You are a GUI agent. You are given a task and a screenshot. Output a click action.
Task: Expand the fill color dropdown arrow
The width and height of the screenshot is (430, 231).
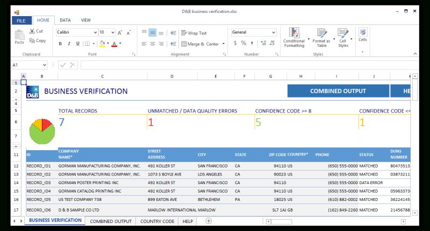point(108,44)
